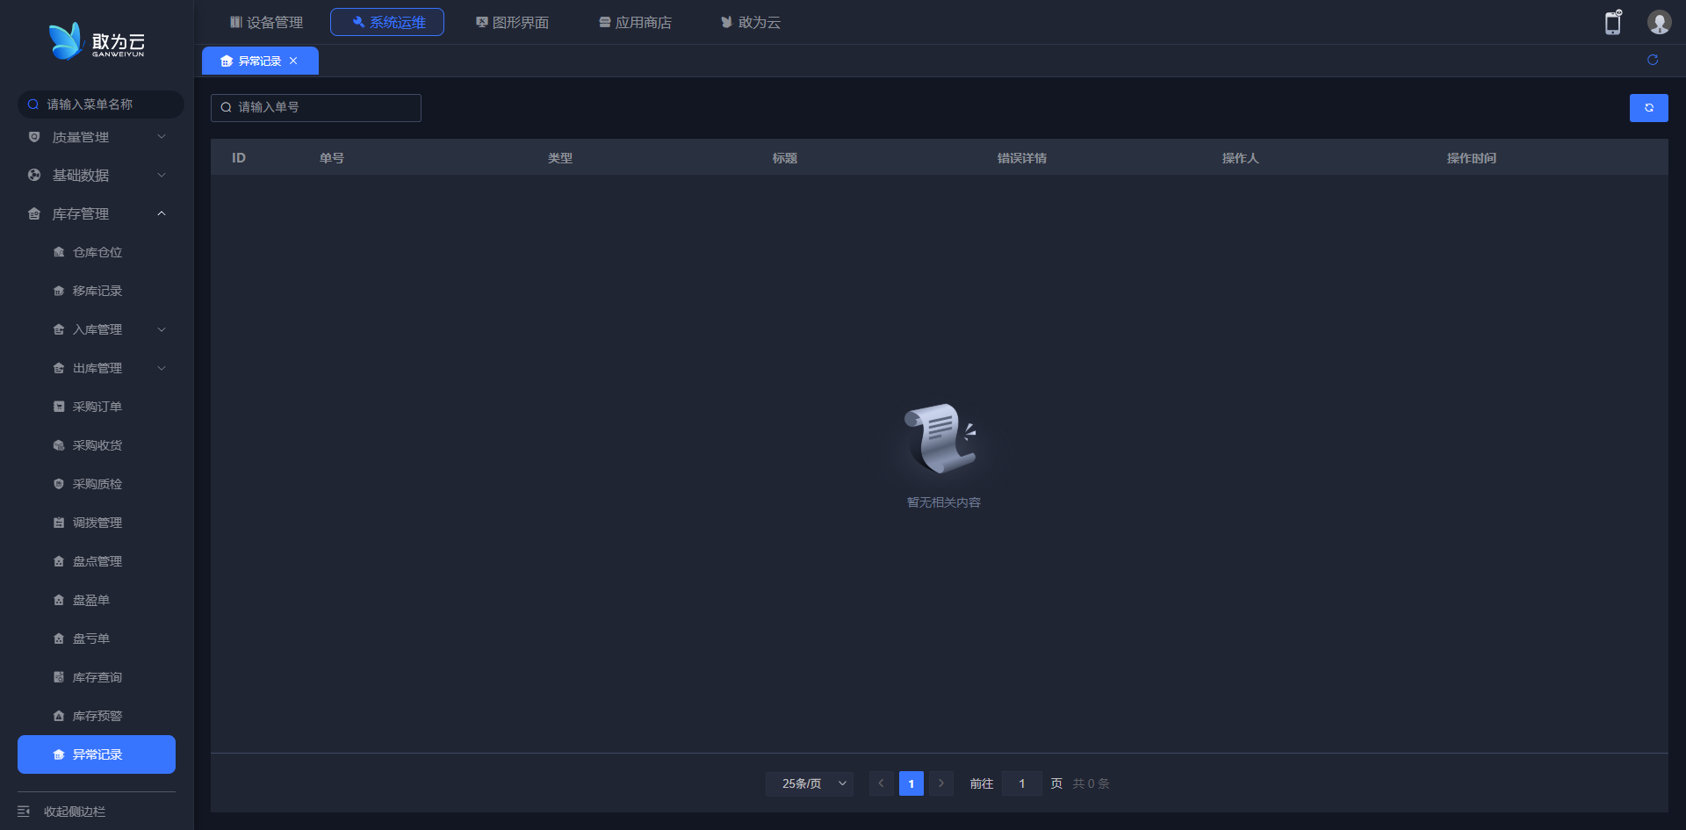This screenshot has height=830, width=1686.
Task: Click the 盘亏单 menu icon
Action: [x=59, y=639]
